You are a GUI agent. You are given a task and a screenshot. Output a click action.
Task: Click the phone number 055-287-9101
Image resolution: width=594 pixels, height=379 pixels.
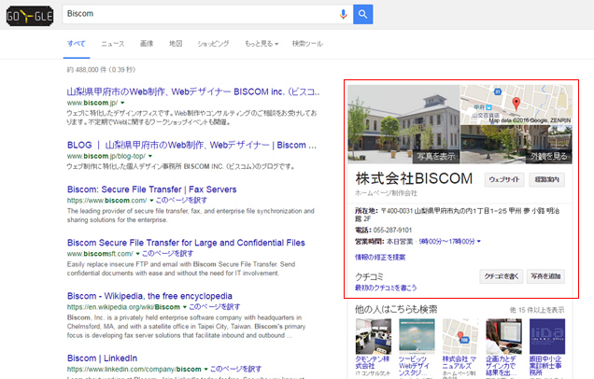392,231
